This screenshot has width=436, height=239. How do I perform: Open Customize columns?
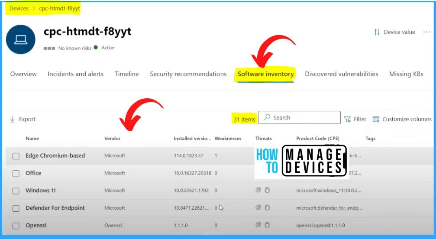click(x=407, y=119)
